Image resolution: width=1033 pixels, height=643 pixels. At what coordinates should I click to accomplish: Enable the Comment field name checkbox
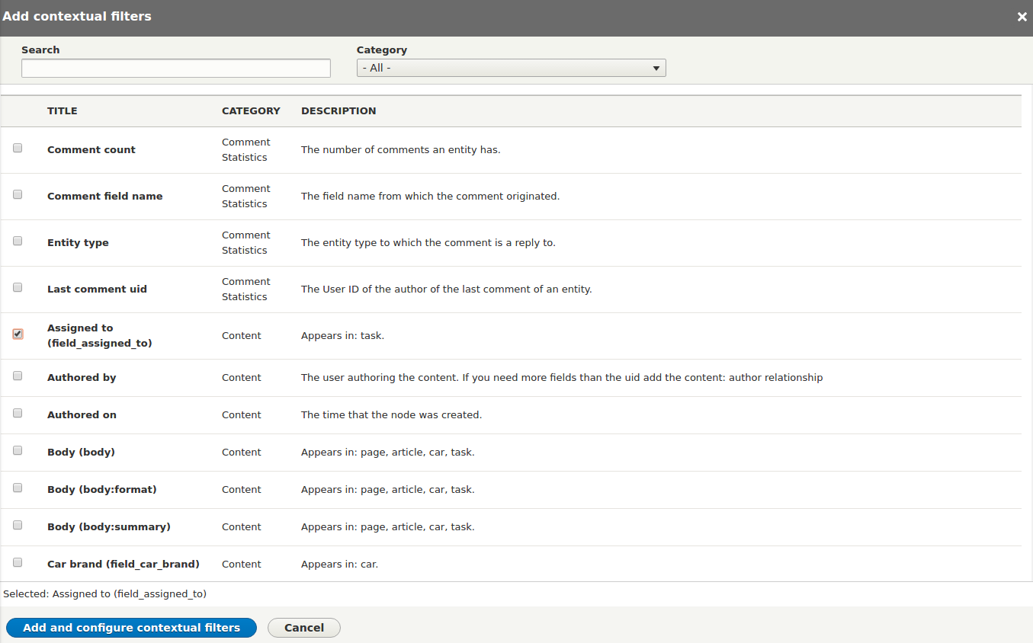18,195
